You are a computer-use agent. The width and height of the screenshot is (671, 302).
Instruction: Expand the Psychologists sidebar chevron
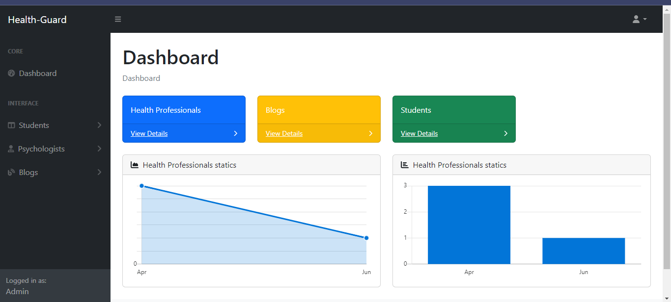coord(99,149)
